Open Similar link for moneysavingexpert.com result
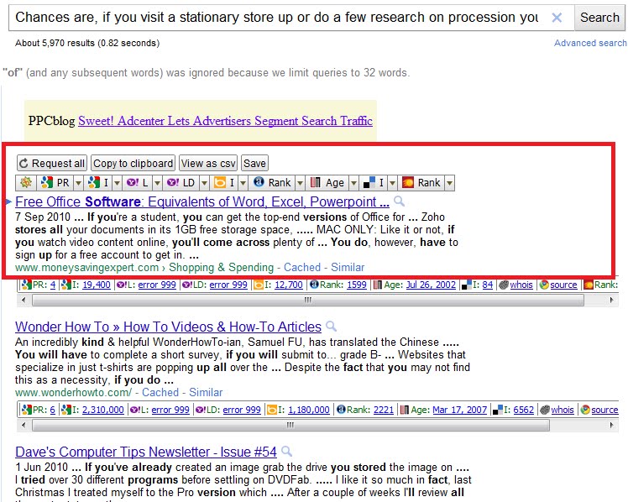 point(348,268)
